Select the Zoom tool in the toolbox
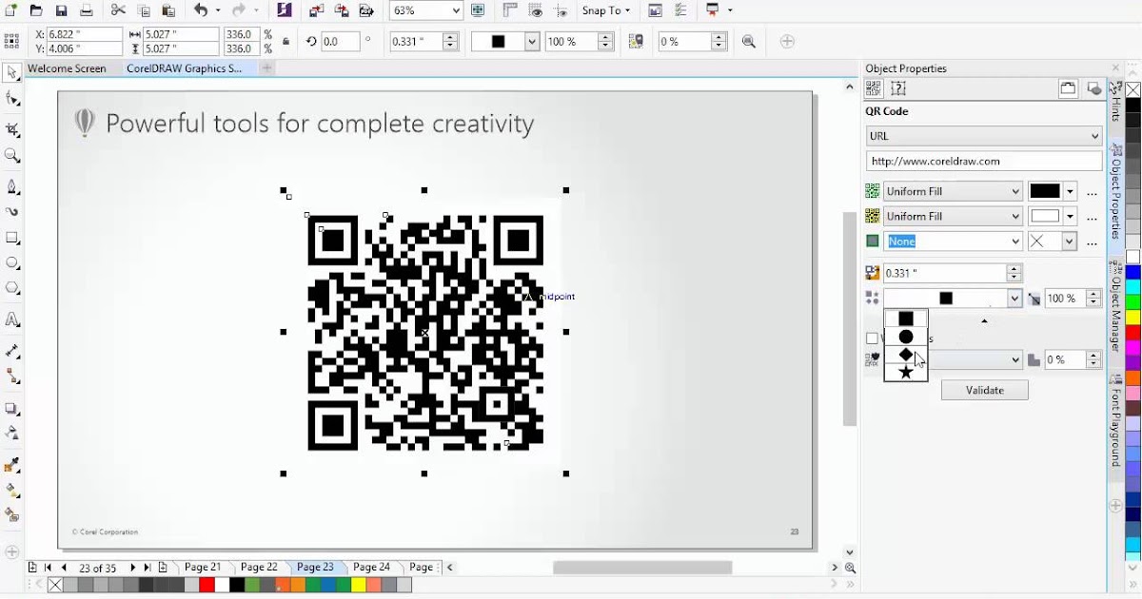The width and height of the screenshot is (1142, 599). (12, 156)
